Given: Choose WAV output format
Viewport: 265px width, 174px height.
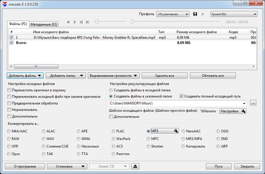Looking at the screenshot, I should 44,139.
